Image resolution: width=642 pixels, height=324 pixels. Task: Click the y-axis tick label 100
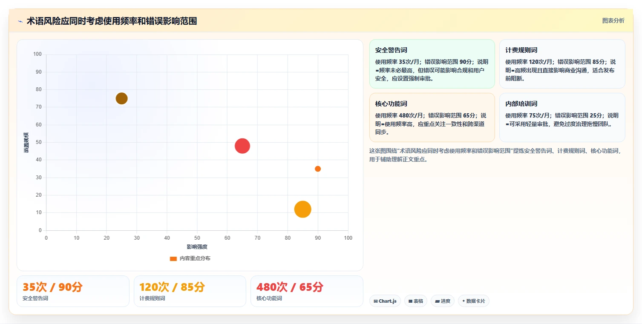(37, 54)
